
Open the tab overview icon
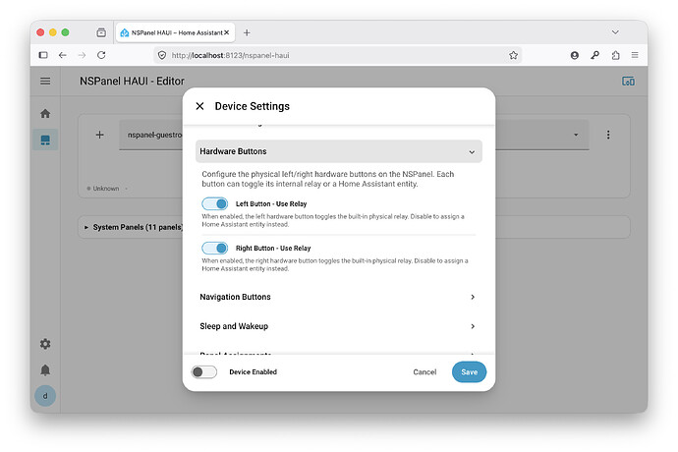pos(101,32)
